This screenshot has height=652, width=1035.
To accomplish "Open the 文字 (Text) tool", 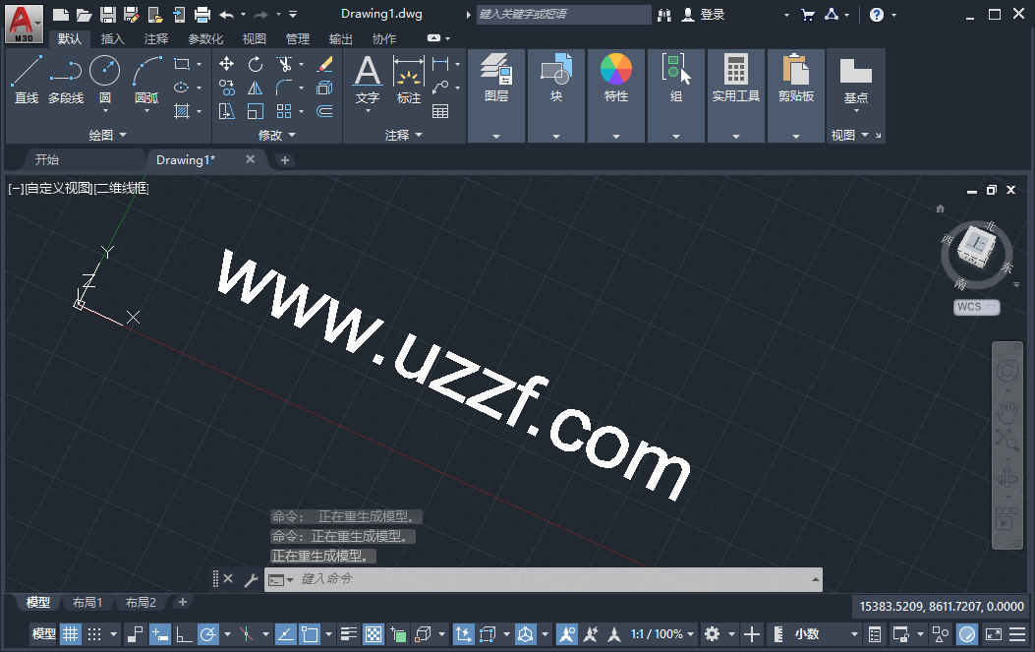I will (367, 74).
